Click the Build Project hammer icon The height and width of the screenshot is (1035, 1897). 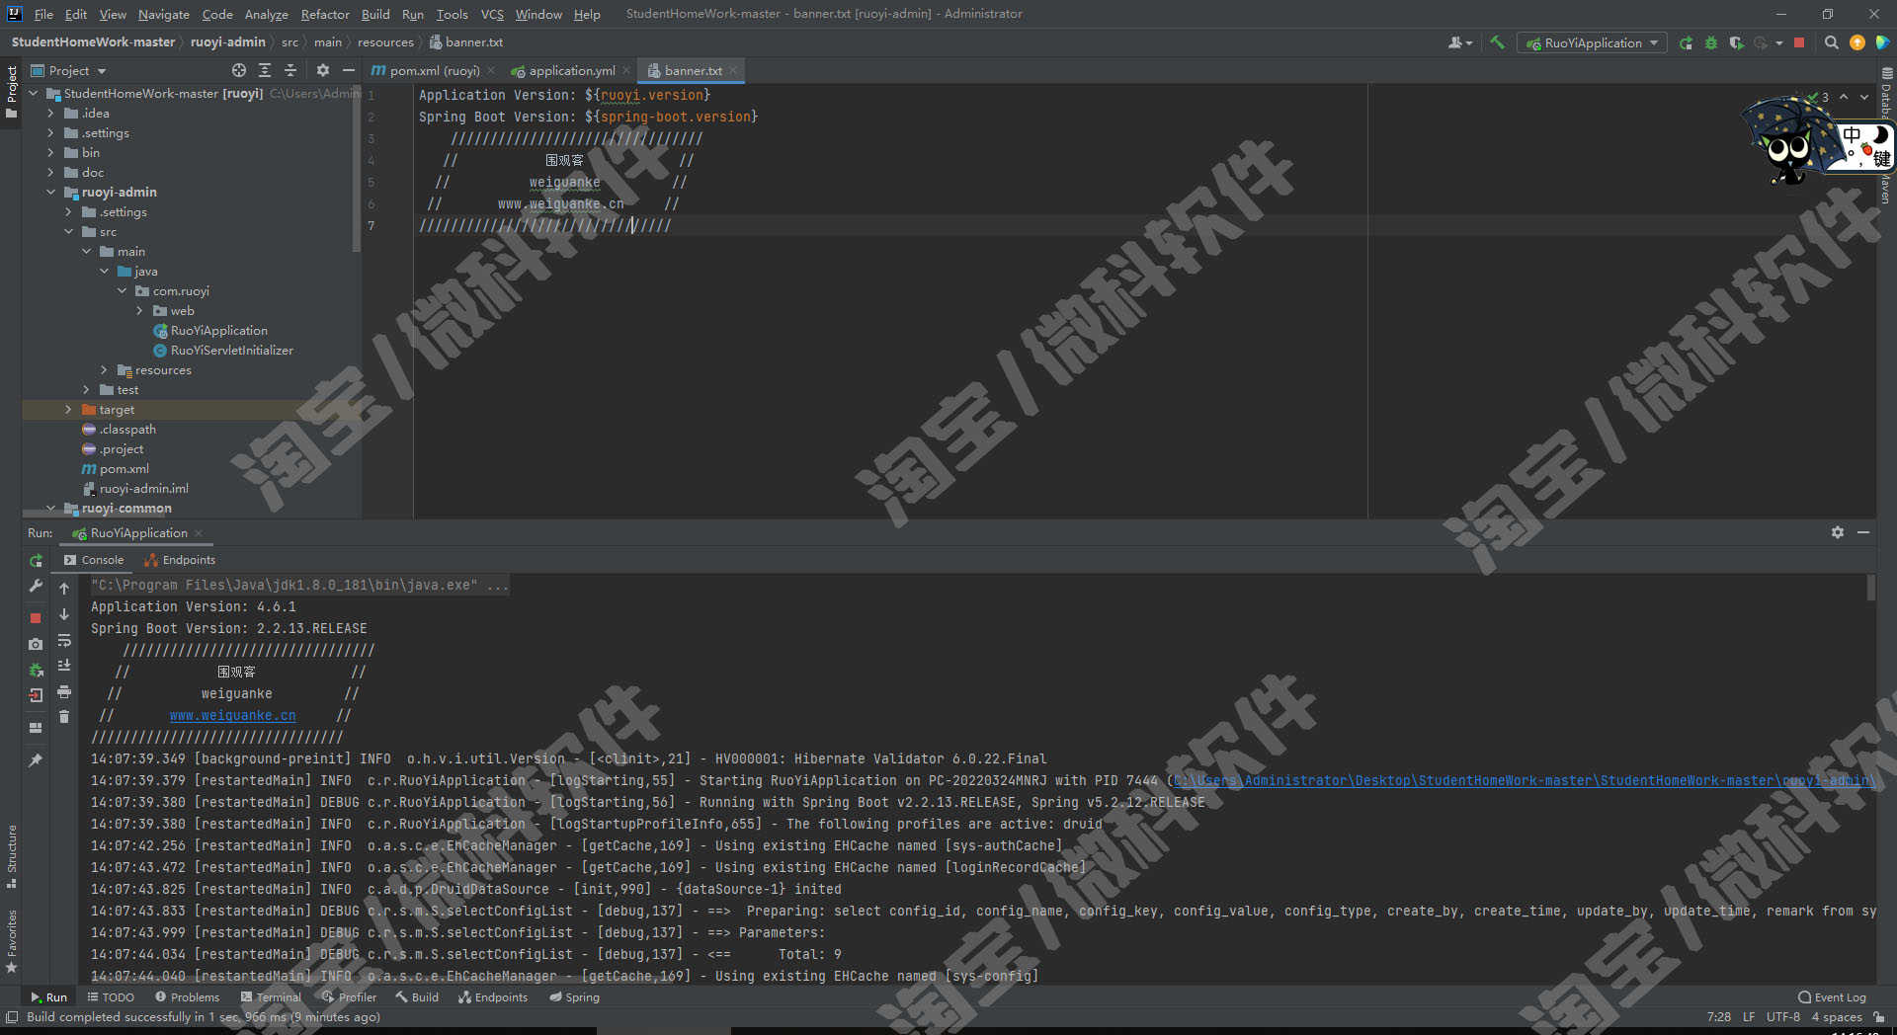1497,42
